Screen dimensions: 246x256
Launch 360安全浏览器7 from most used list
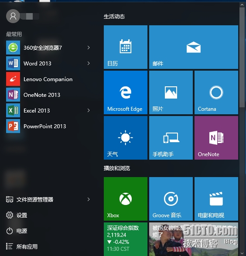pos(48,48)
